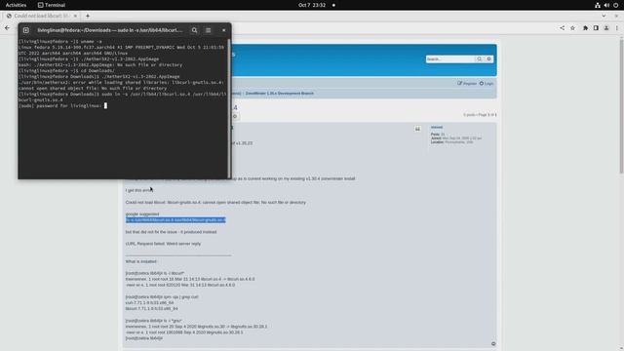Open GNOME Activities overview
This screenshot has height=351, width=624.
pyautogui.click(x=16, y=5)
